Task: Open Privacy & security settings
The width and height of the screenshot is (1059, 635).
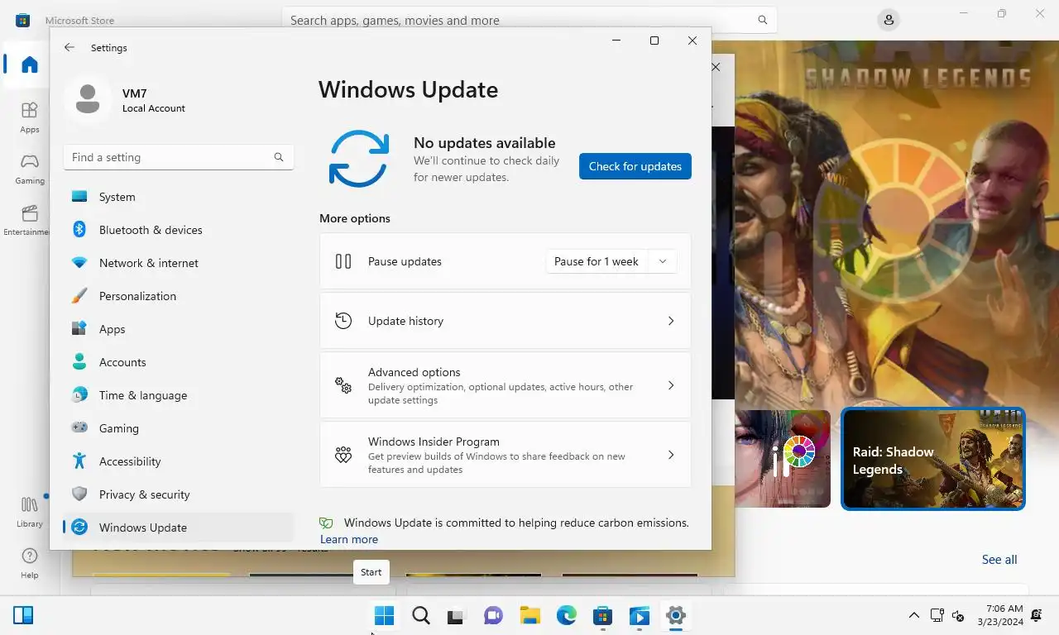Action: tap(178, 494)
